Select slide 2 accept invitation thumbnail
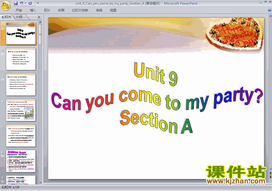The image size is (272, 191). 21,59
